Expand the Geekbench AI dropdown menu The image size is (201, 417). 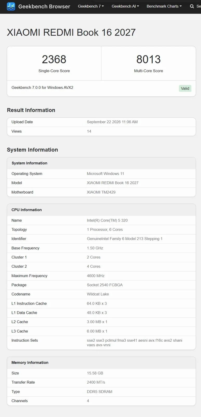pyautogui.click(x=125, y=6)
